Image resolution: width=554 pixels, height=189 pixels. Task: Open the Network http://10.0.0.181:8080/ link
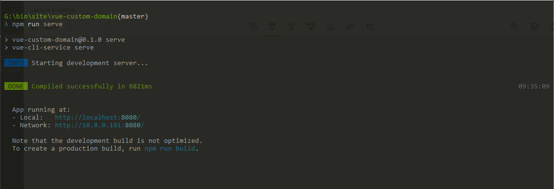(100, 125)
